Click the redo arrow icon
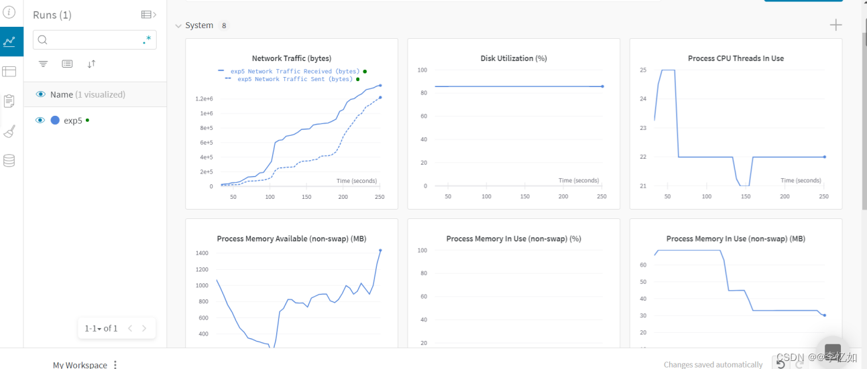The height and width of the screenshot is (369, 867). (799, 364)
